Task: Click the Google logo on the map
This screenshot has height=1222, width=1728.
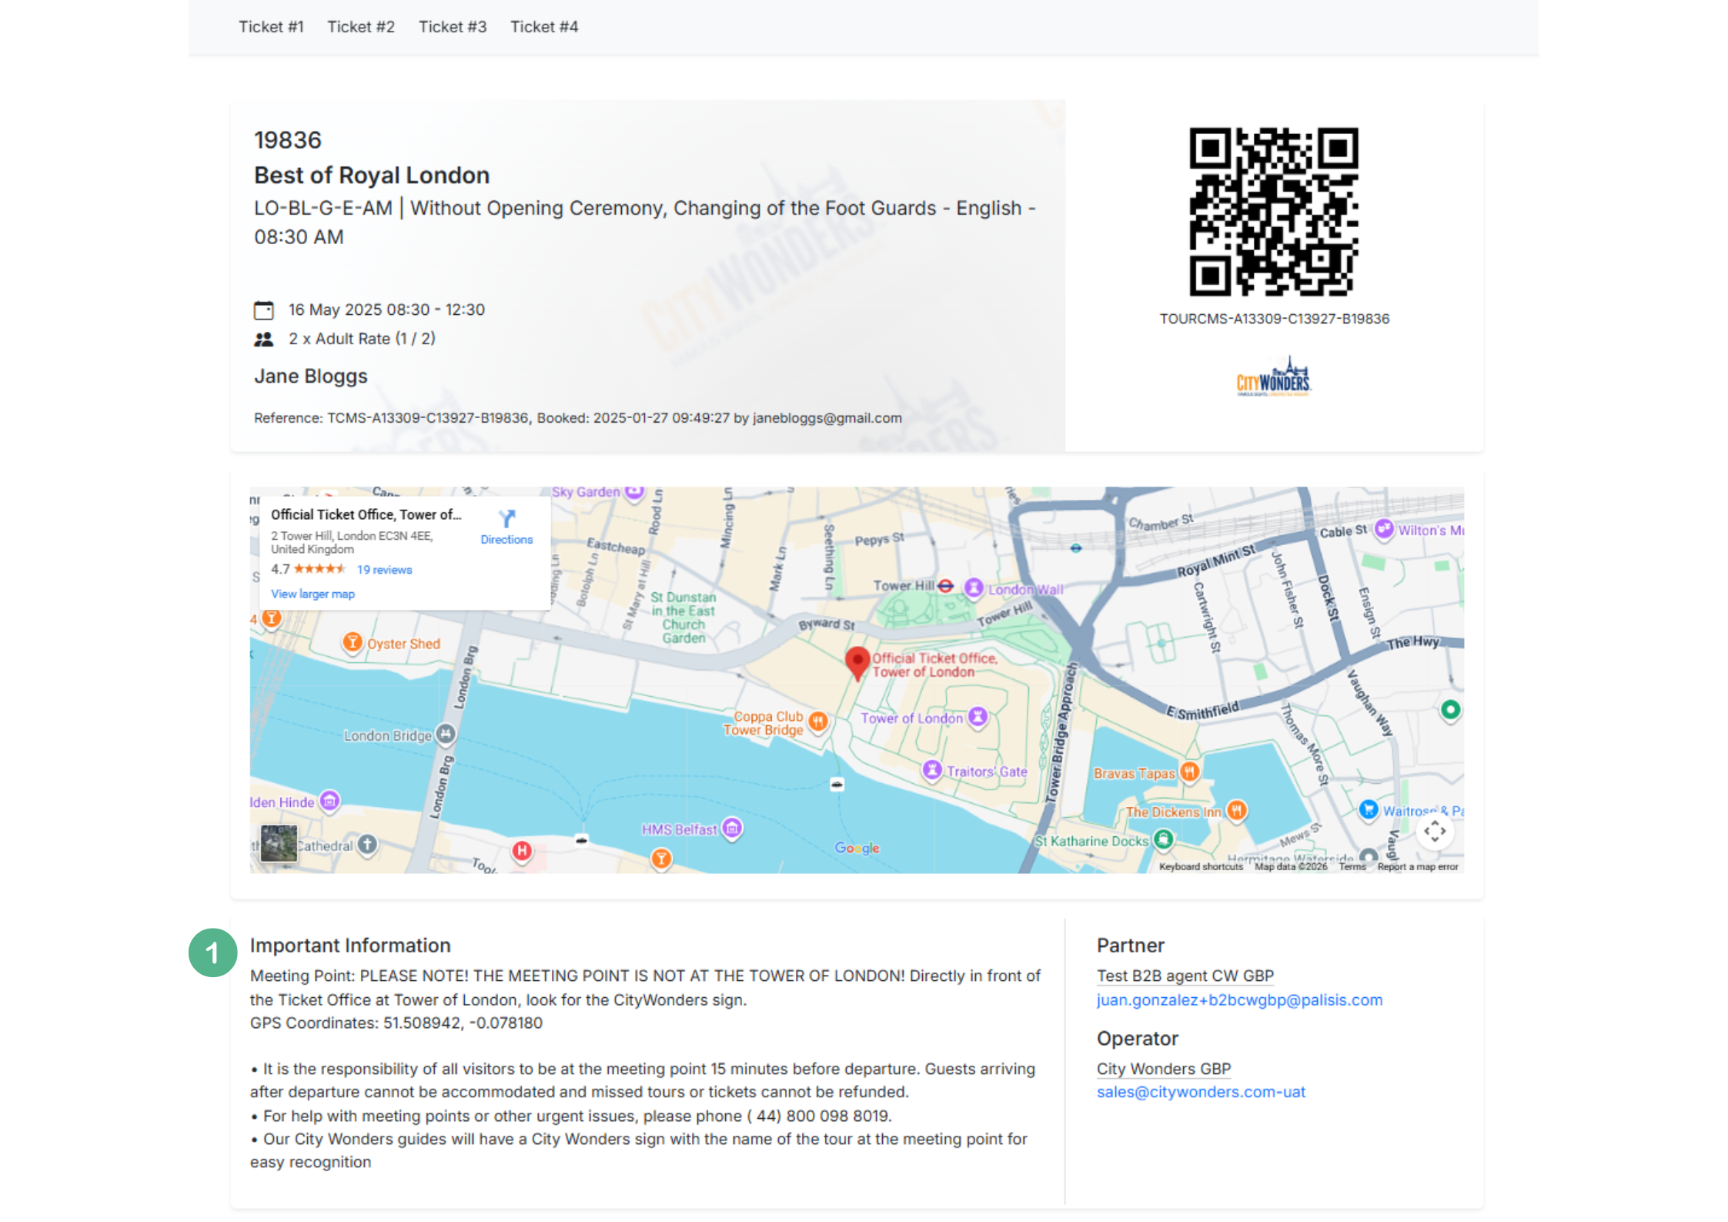Action: pos(857,848)
